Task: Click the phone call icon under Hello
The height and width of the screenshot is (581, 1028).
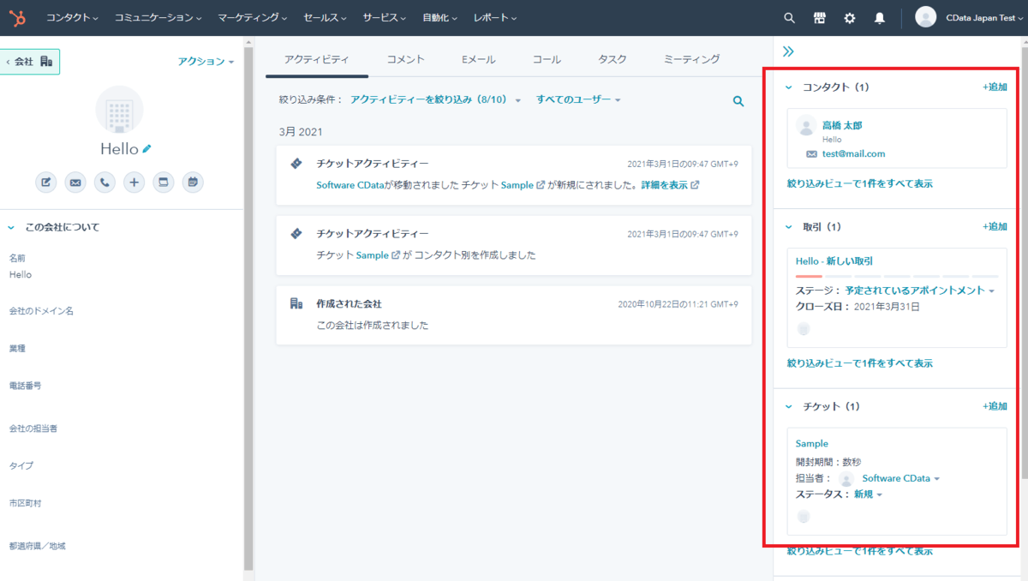Action: pyautogui.click(x=105, y=182)
